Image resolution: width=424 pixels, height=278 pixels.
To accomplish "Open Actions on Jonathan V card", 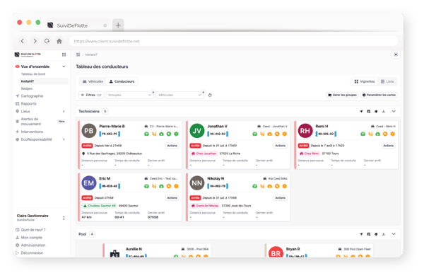I will pyautogui.click(x=280, y=146).
